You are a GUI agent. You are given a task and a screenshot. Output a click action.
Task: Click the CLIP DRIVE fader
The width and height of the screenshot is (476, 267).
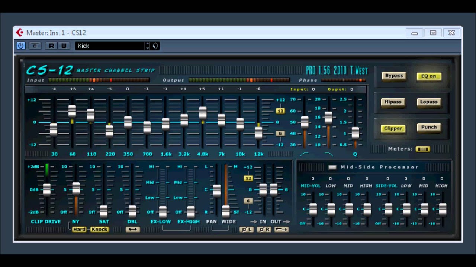click(x=46, y=189)
